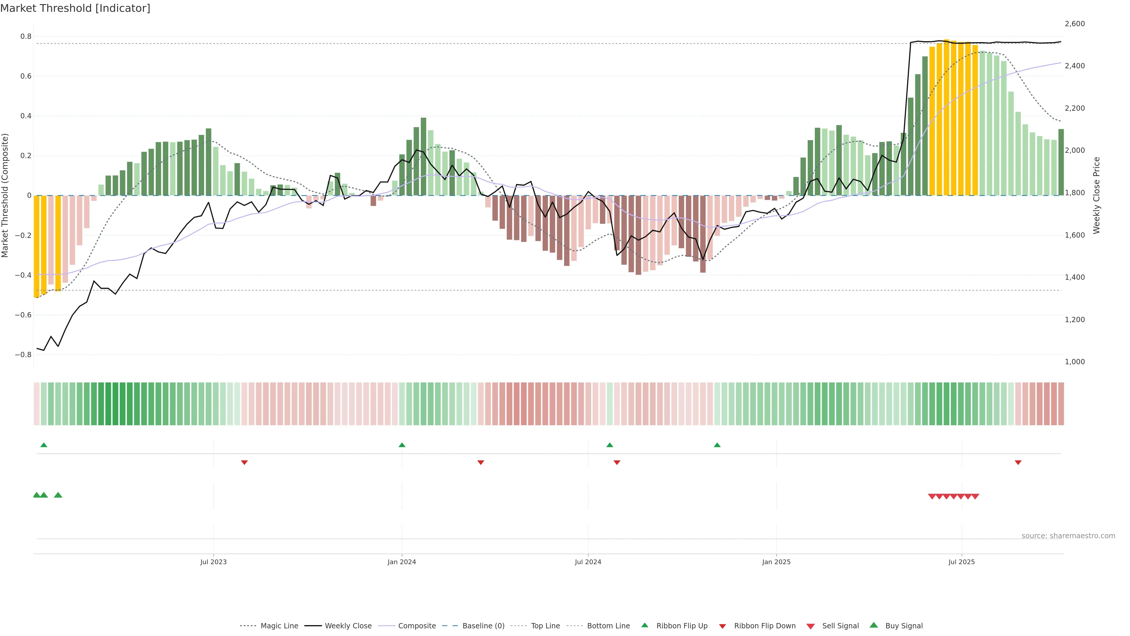Open the sharemaestro.com source text
1130x636 pixels.
(1068, 536)
